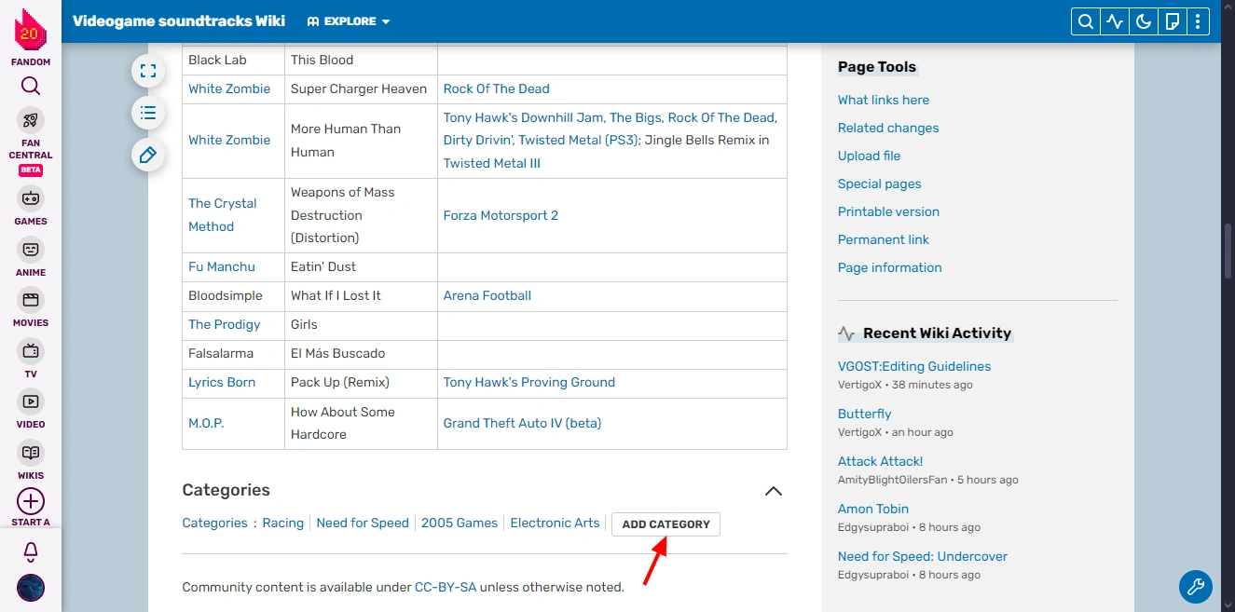Image resolution: width=1235 pixels, height=612 pixels.
Task: Collapse the Categories section
Action: tap(774, 491)
